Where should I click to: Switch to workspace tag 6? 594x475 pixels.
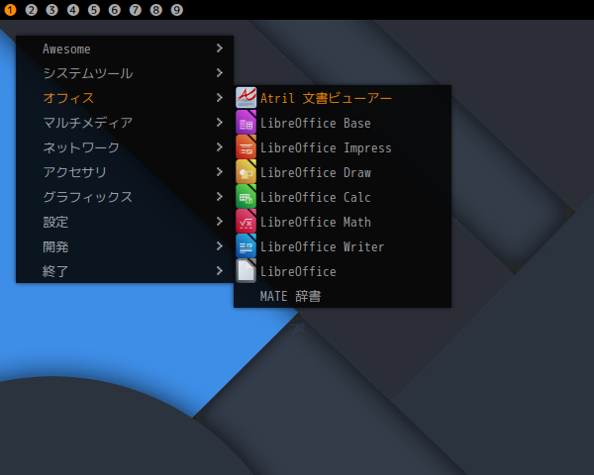pos(115,10)
